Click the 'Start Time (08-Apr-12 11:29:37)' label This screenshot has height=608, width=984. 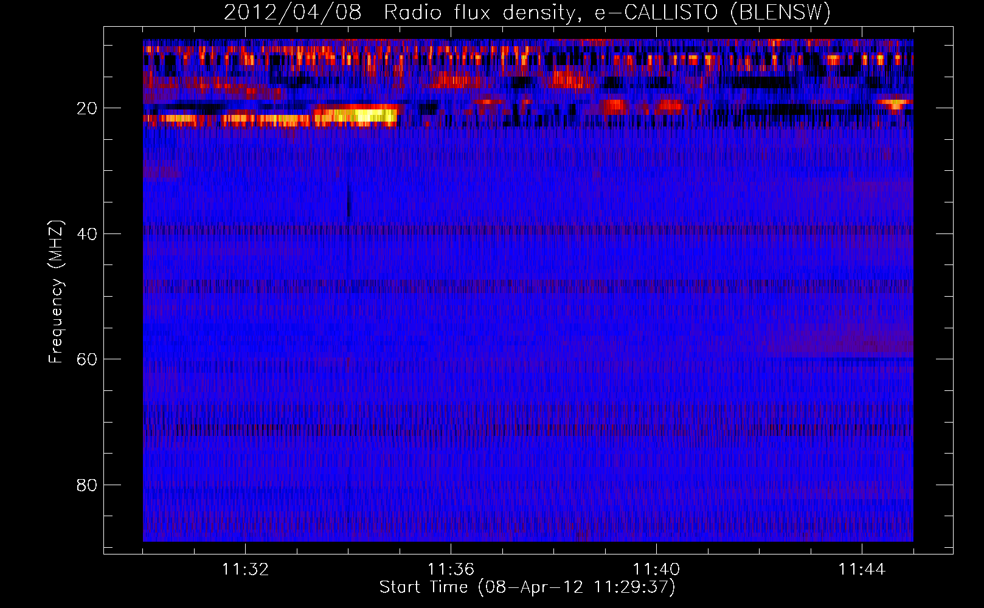pos(527,587)
